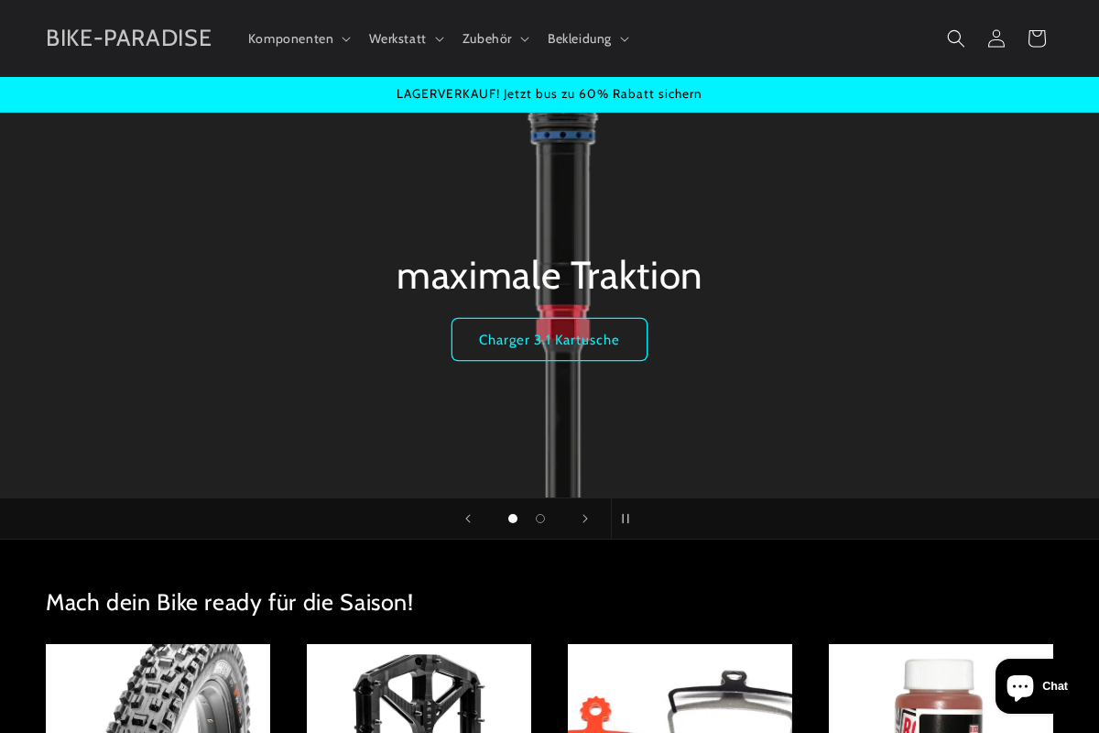Select Werkstatt in the navigation bar
Screen dimensions: 1099x733
click(398, 38)
